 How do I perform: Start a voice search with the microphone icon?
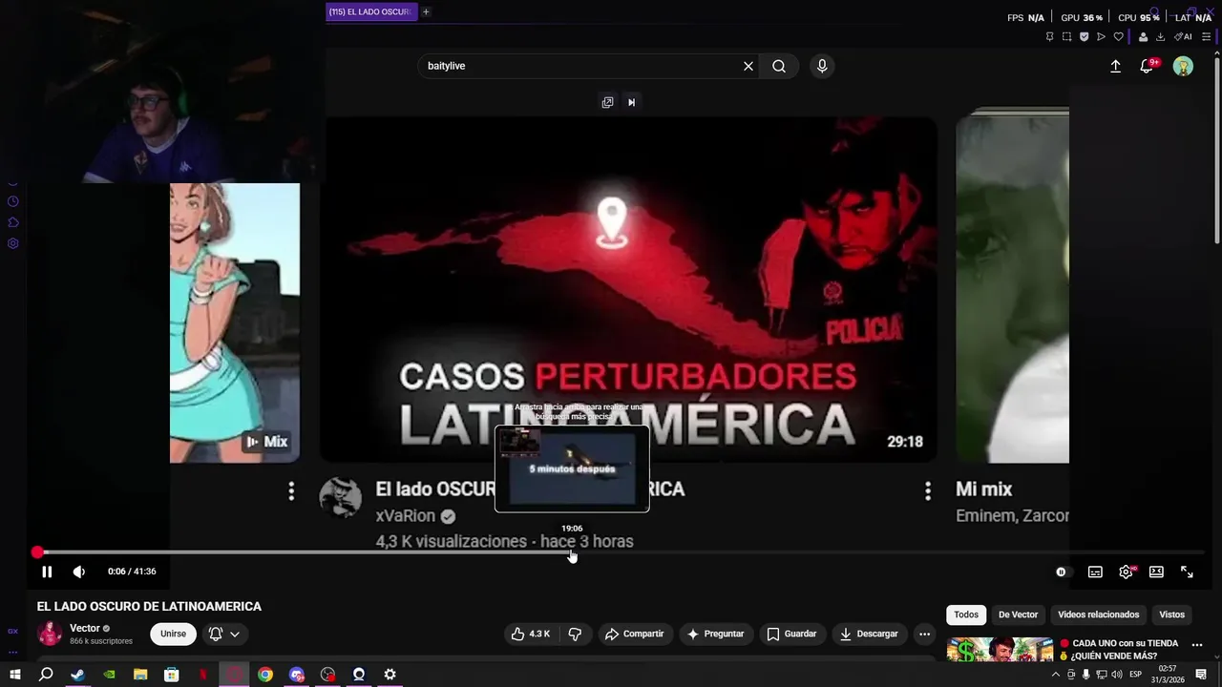[822, 66]
